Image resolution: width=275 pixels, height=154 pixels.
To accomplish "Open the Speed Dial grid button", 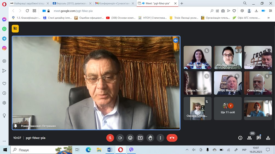I will point(35,11).
